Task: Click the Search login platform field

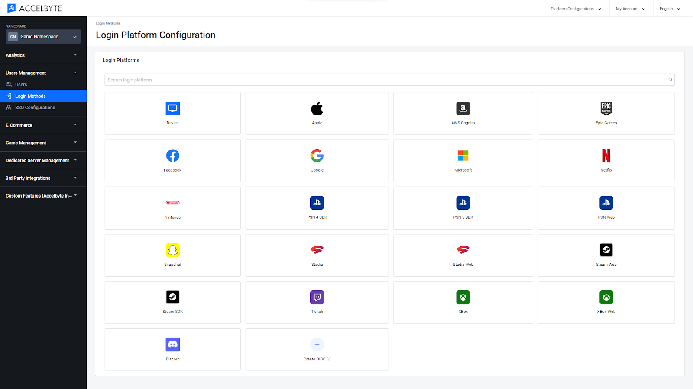Action: coord(389,80)
